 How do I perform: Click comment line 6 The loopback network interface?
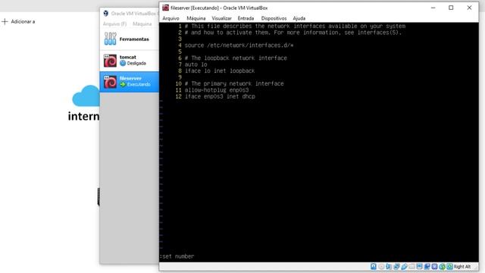coord(236,58)
